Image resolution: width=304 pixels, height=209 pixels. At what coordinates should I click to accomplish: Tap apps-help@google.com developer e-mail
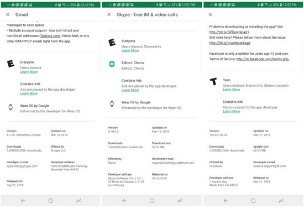click(x=22, y=166)
